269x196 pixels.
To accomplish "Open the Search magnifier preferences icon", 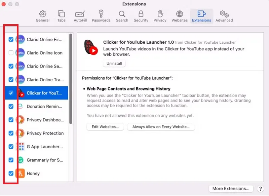I will click(x=122, y=14).
